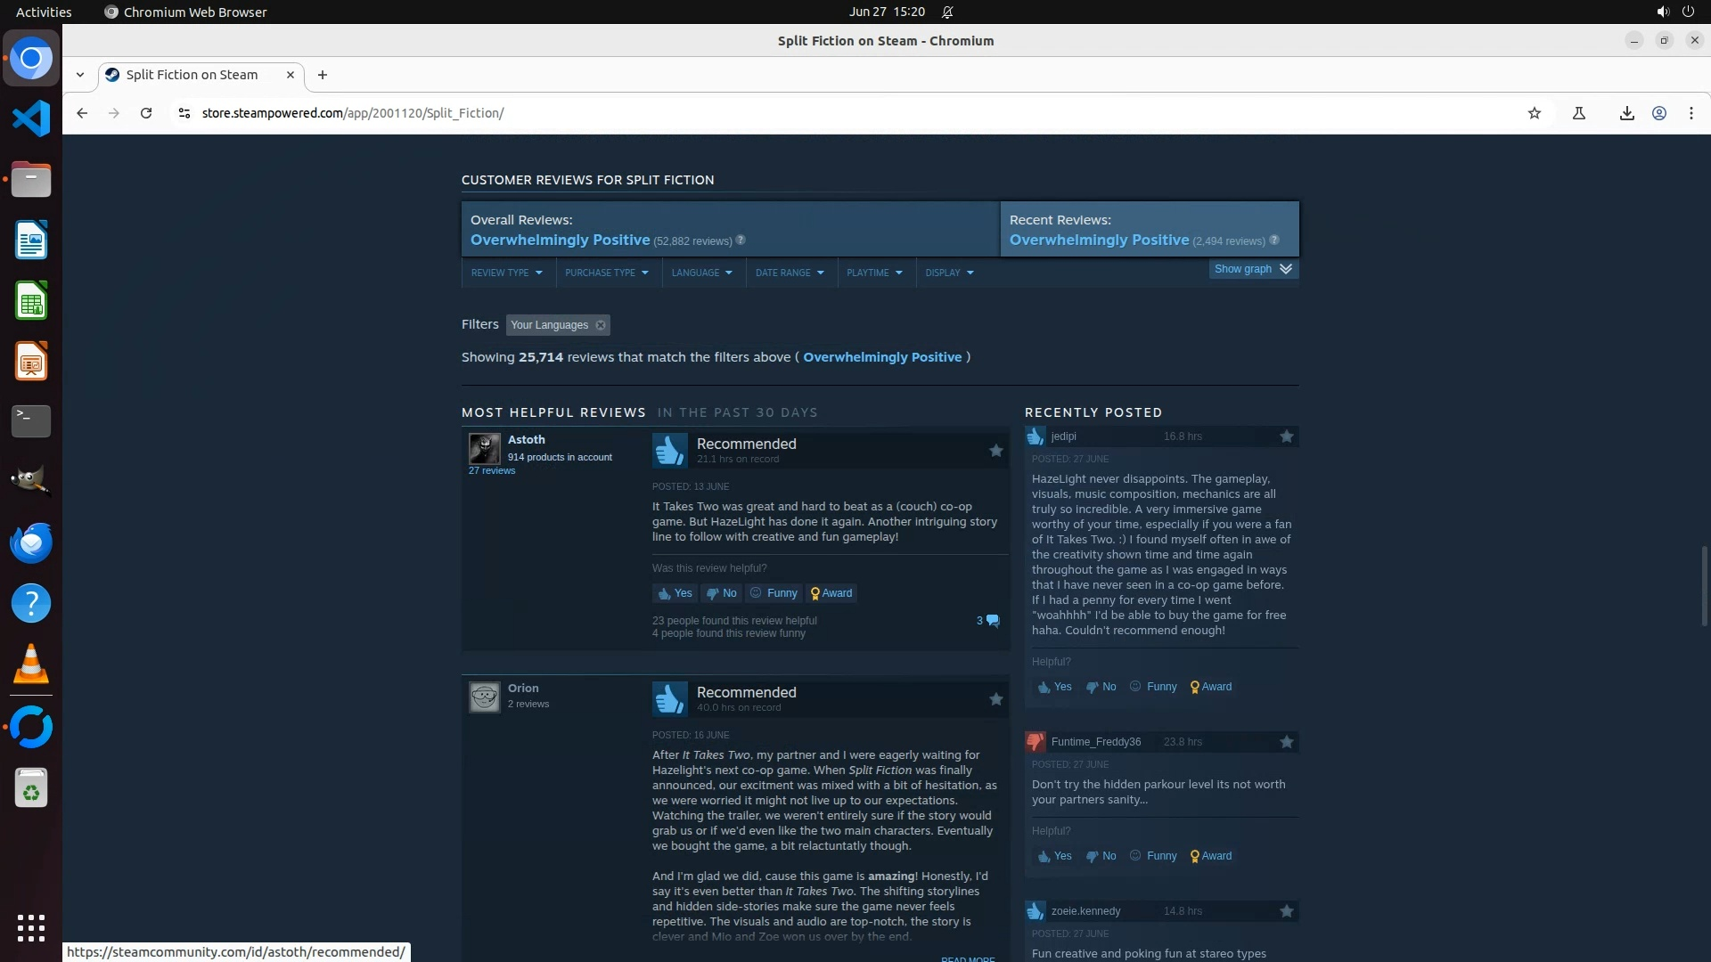Click the Show graph button

tap(1252, 269)
